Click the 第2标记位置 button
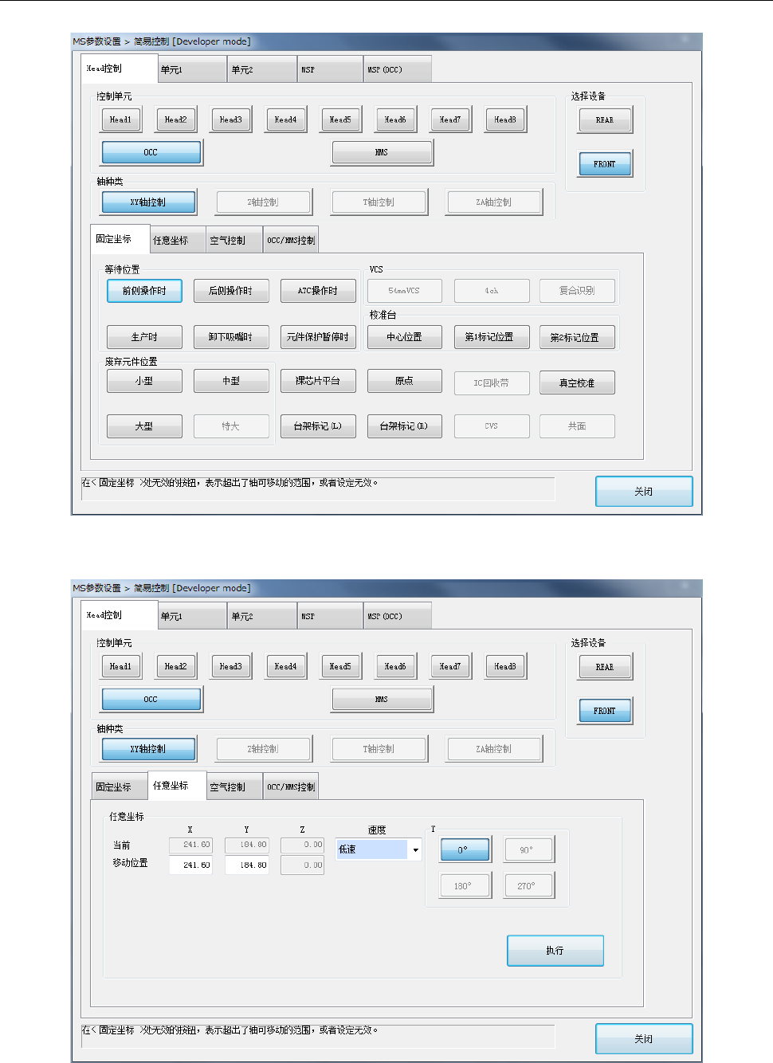 point(577,337)
